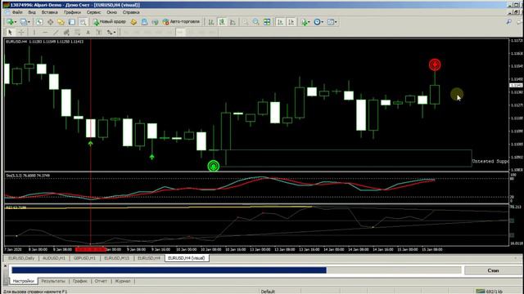Open the Окно menu

pos(111,12)
